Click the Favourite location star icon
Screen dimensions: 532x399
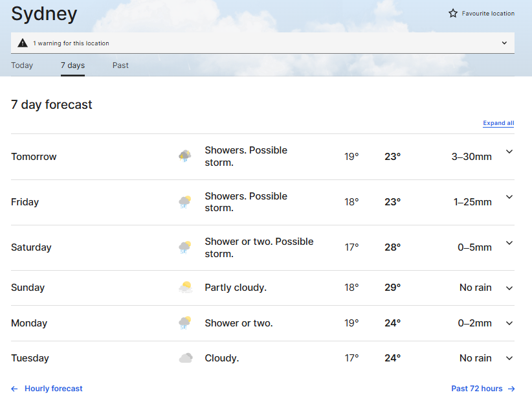pos(453,14)
